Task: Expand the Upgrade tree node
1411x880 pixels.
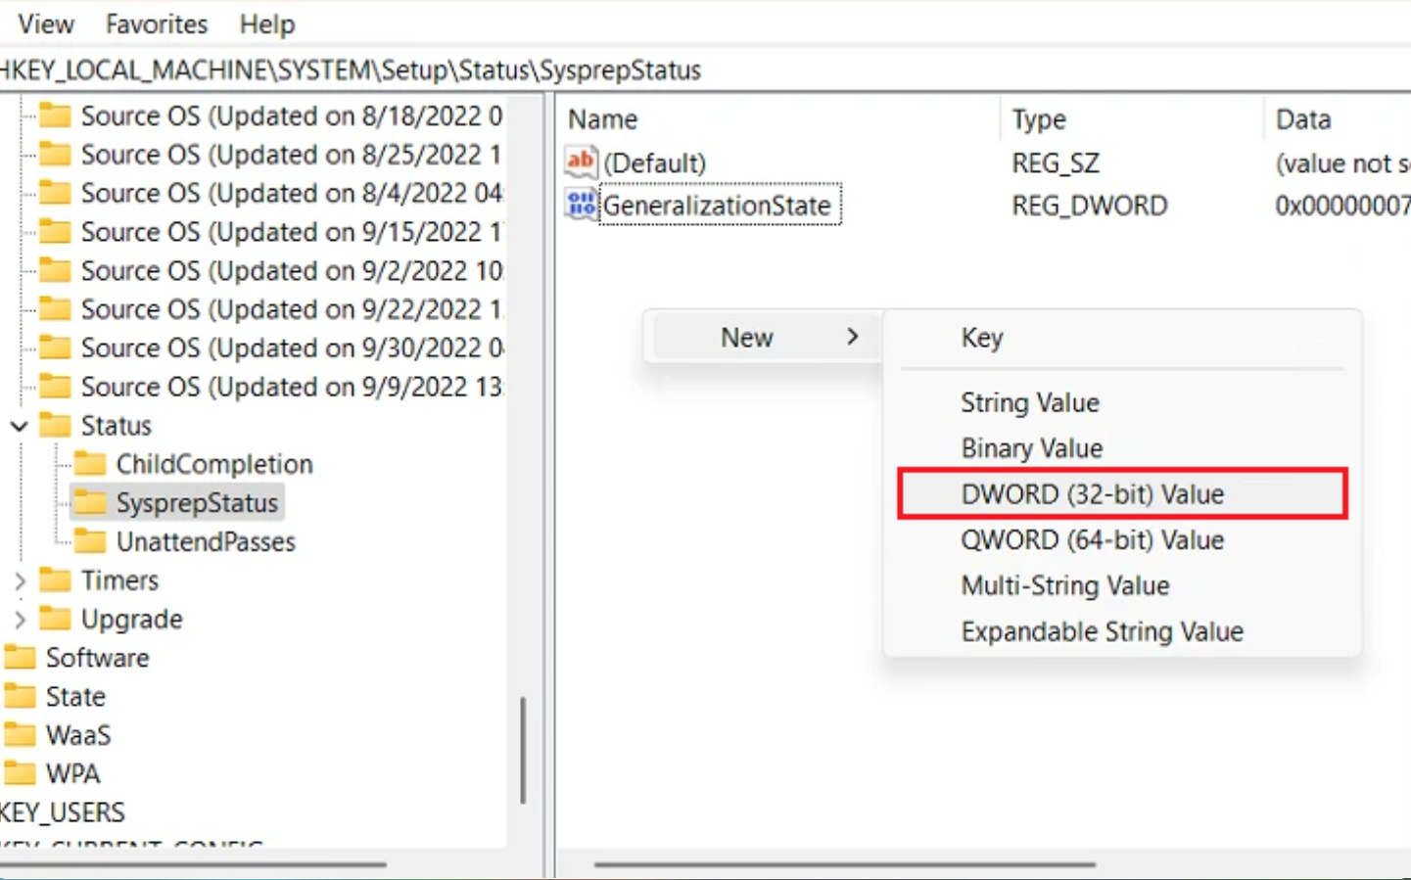Action: point(19,620)
